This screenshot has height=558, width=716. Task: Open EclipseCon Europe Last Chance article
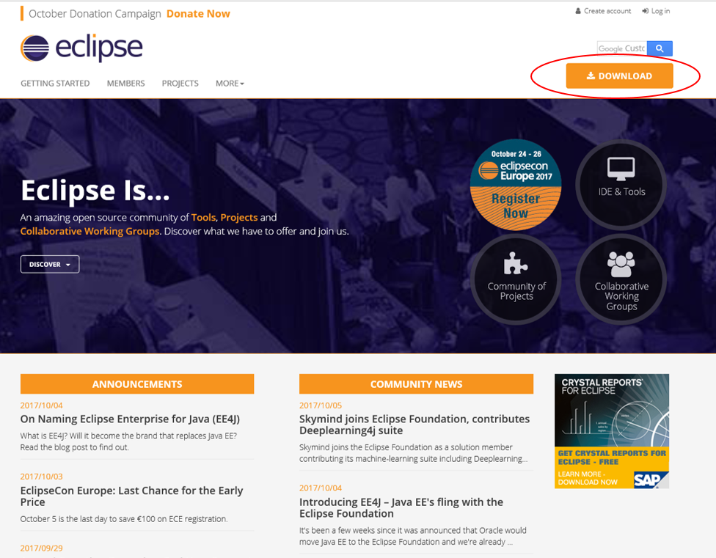click(x=131, y=496)
